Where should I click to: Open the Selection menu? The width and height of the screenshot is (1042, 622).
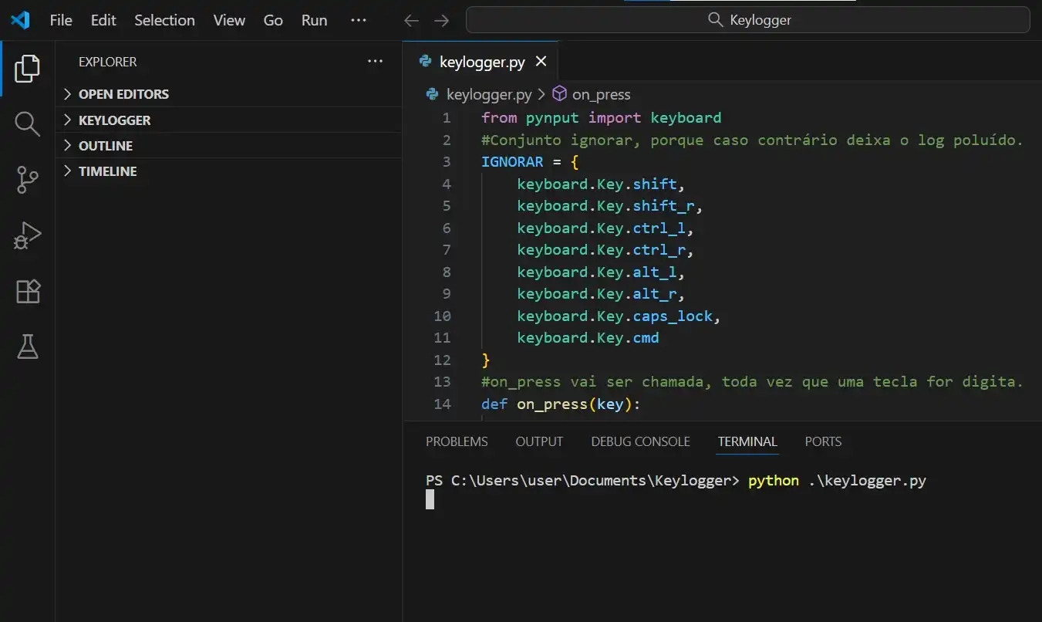[164, 21]
